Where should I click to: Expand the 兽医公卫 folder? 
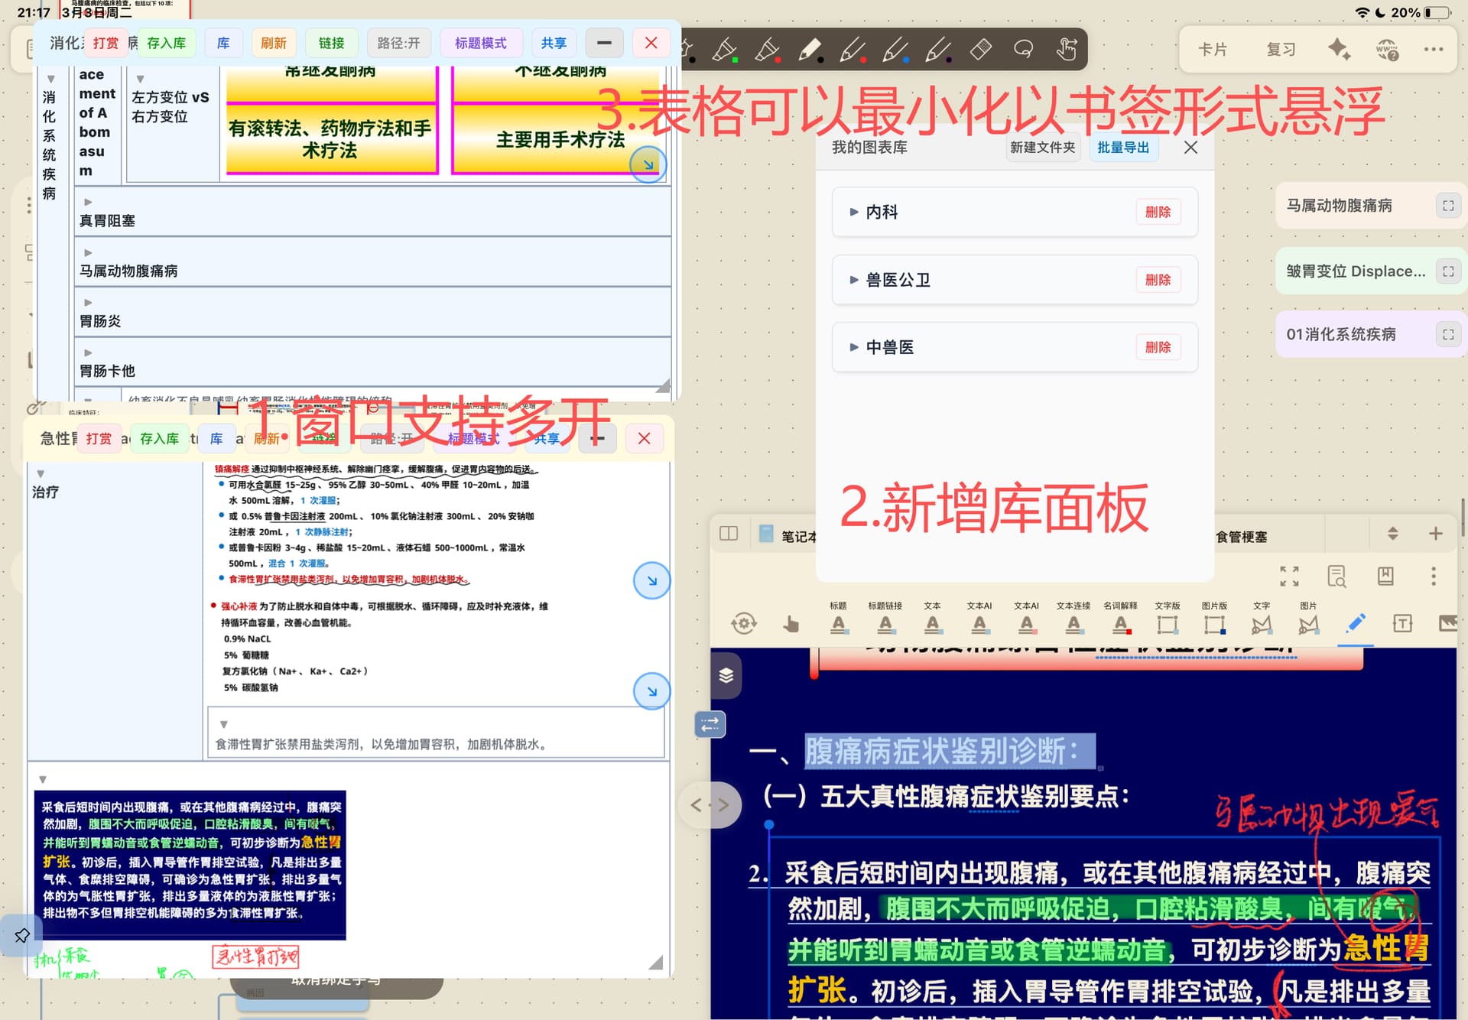click(x=854, y=280)
